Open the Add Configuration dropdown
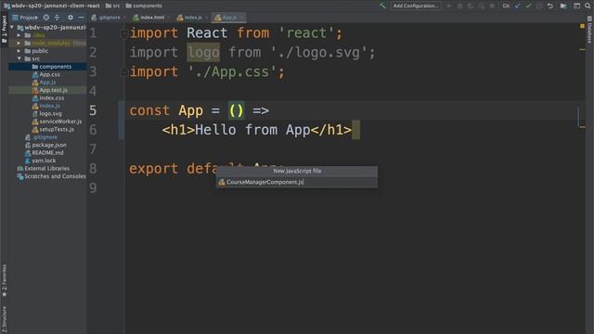 [416, 6]
